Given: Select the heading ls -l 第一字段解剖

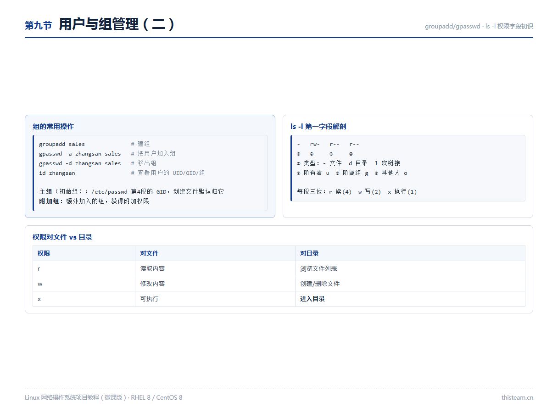Looking at the screenshot, I should coord(318,126).
